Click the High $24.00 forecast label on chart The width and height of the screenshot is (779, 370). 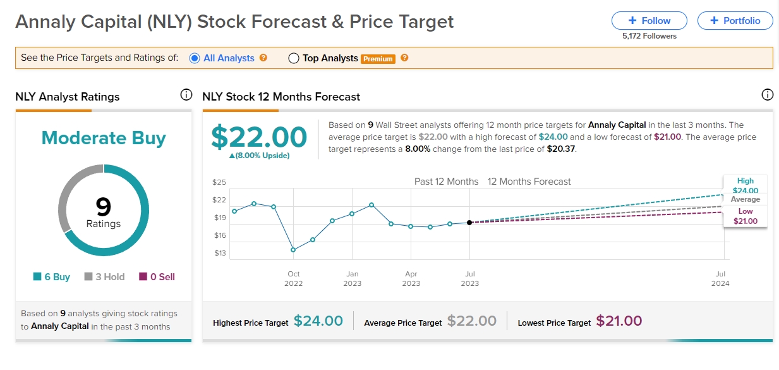tap(746, 185)
